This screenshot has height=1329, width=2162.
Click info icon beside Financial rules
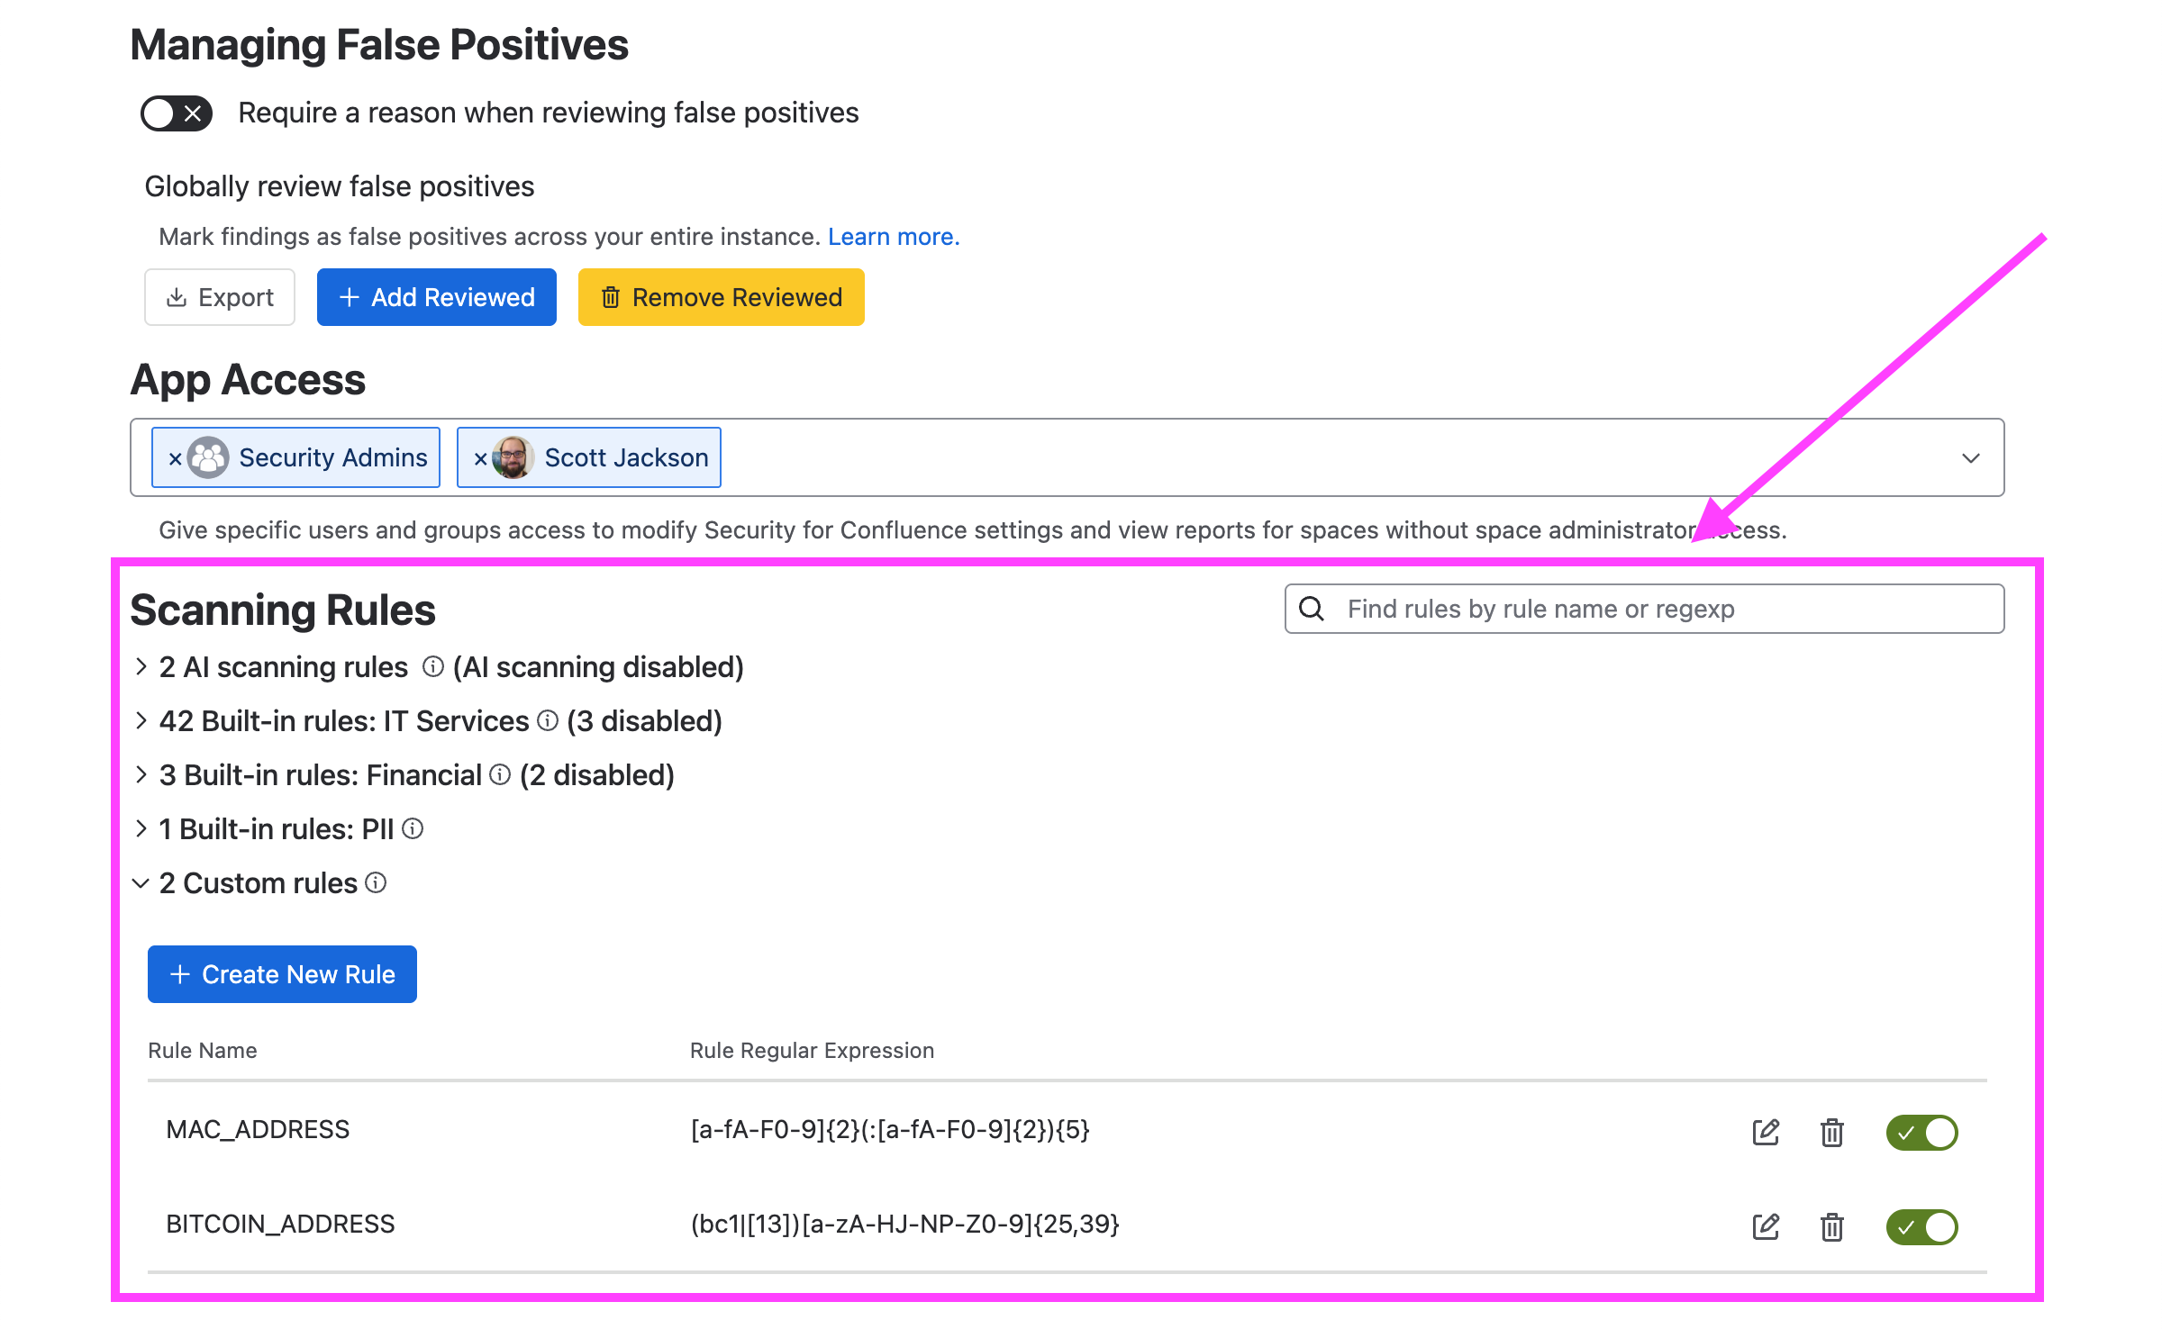[x=500, y=774]
